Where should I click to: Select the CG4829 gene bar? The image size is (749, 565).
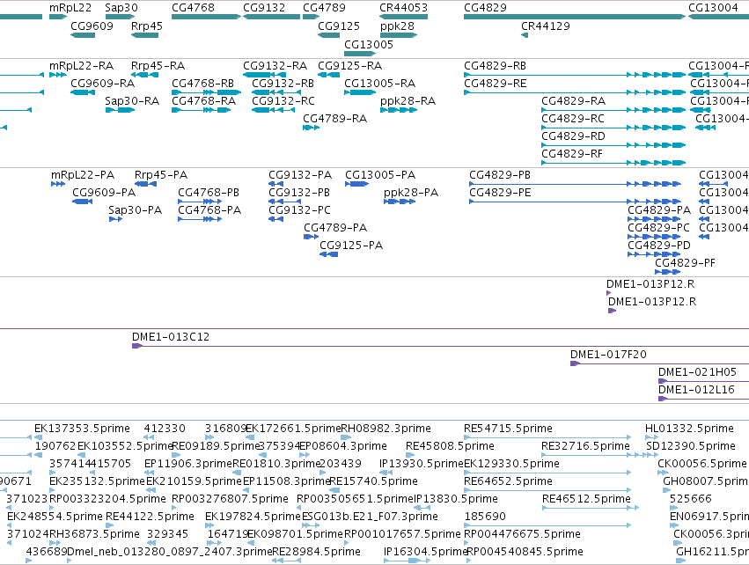(575, 17)
